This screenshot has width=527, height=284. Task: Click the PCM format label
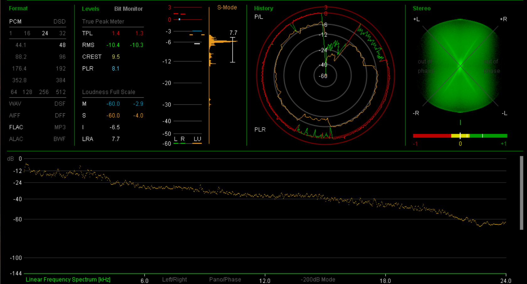tap(15, 22)
